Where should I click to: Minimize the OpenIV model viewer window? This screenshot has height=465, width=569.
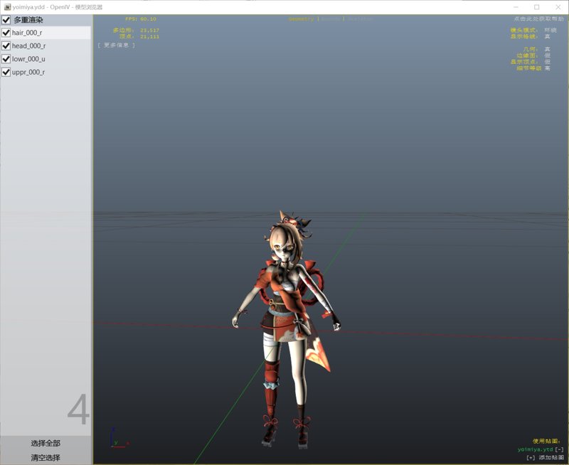(x=516, y=7)
